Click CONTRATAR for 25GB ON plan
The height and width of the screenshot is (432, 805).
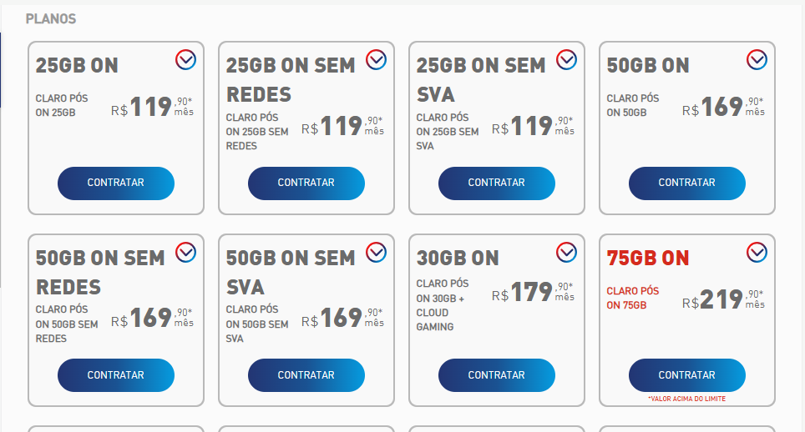(116, 183)
